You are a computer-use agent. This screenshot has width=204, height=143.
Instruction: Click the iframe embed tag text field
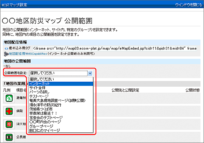pyautogui.click(x=115, y=48)
